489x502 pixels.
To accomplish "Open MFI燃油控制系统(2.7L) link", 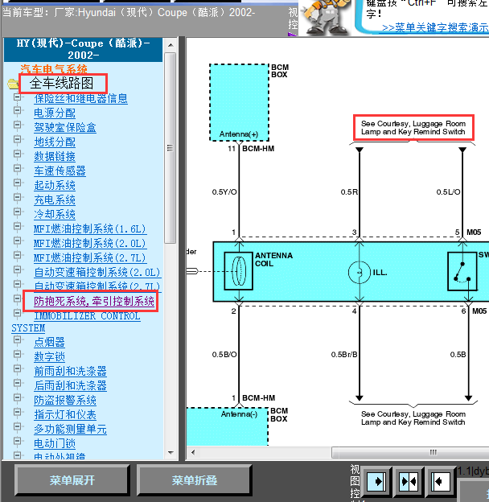I will coord(90,257).
